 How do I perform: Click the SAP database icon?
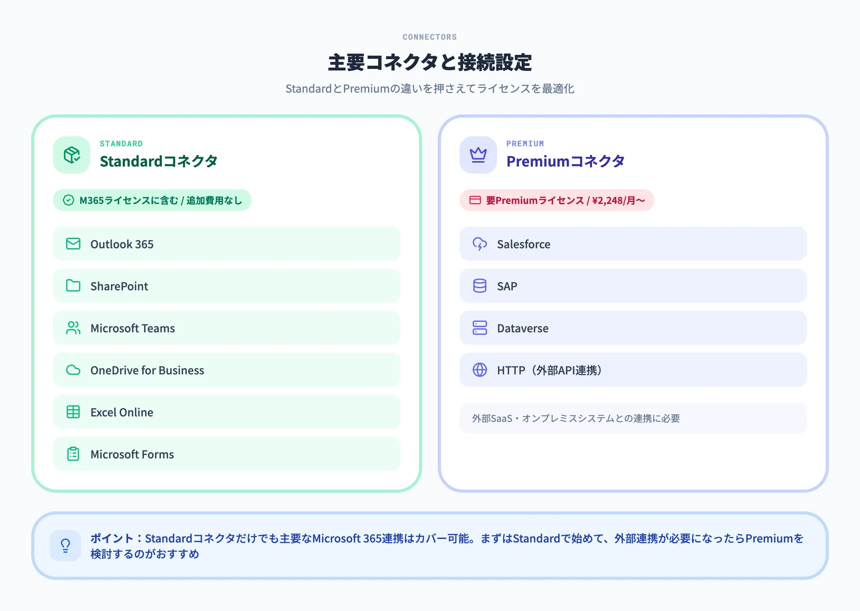[x=479, y=286]
